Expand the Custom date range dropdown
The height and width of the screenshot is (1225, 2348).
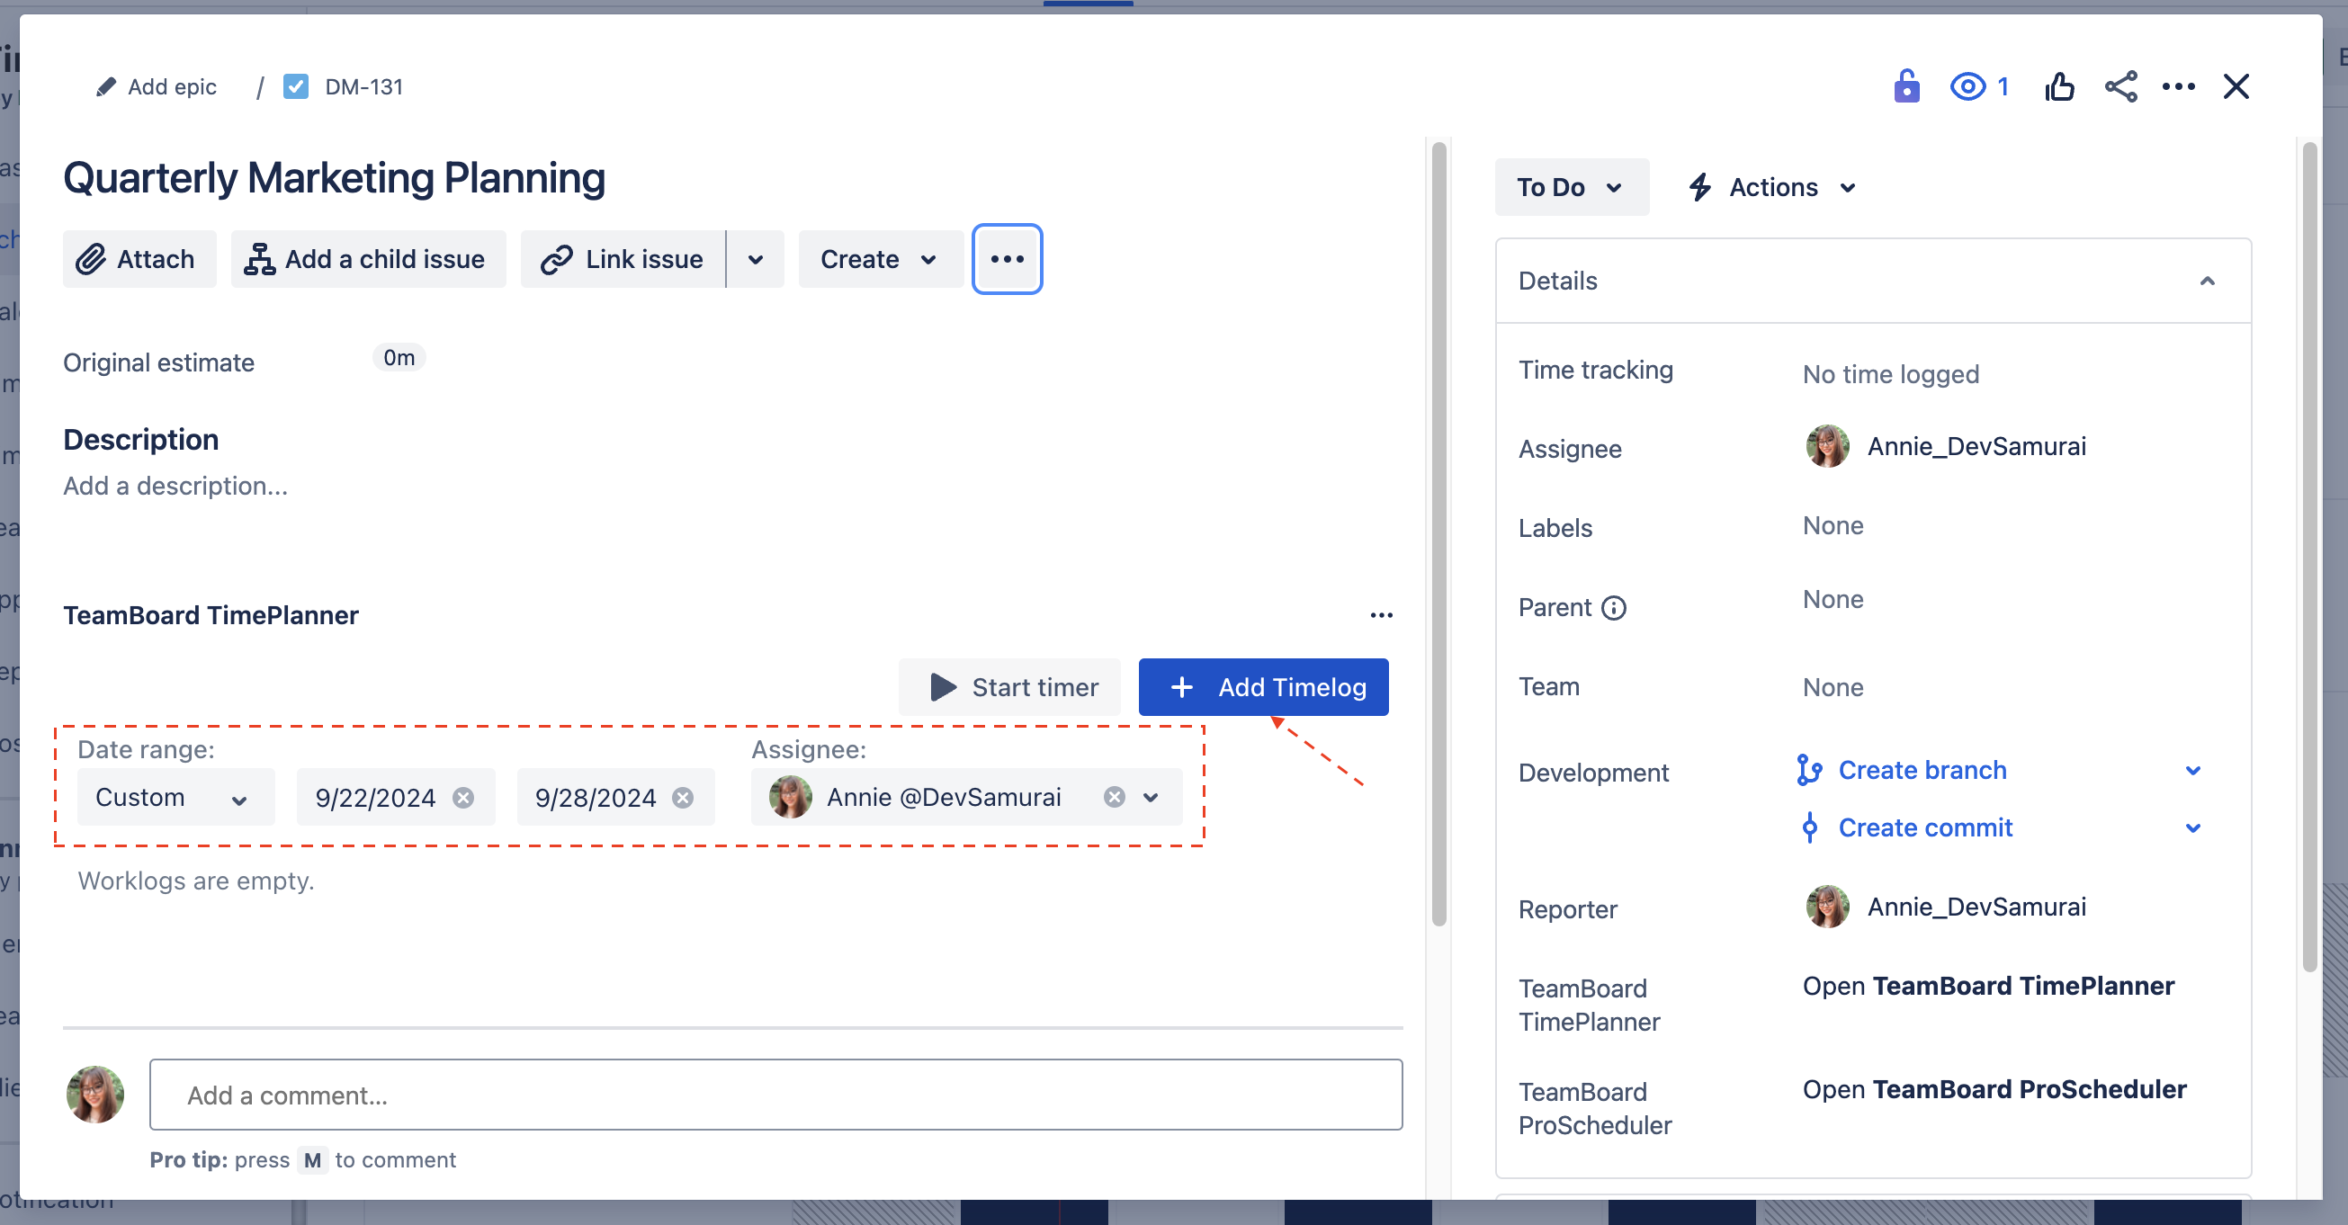(x=175, y=797)
